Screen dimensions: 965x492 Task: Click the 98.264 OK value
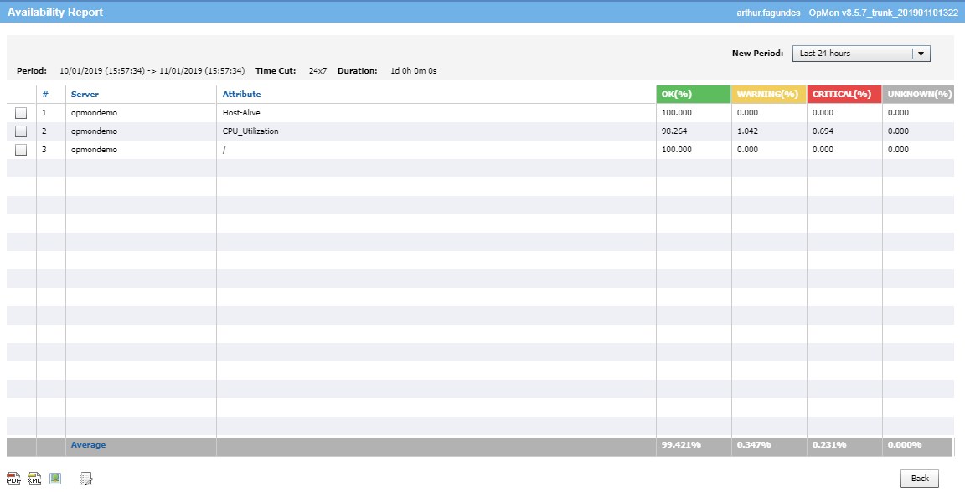674,131
